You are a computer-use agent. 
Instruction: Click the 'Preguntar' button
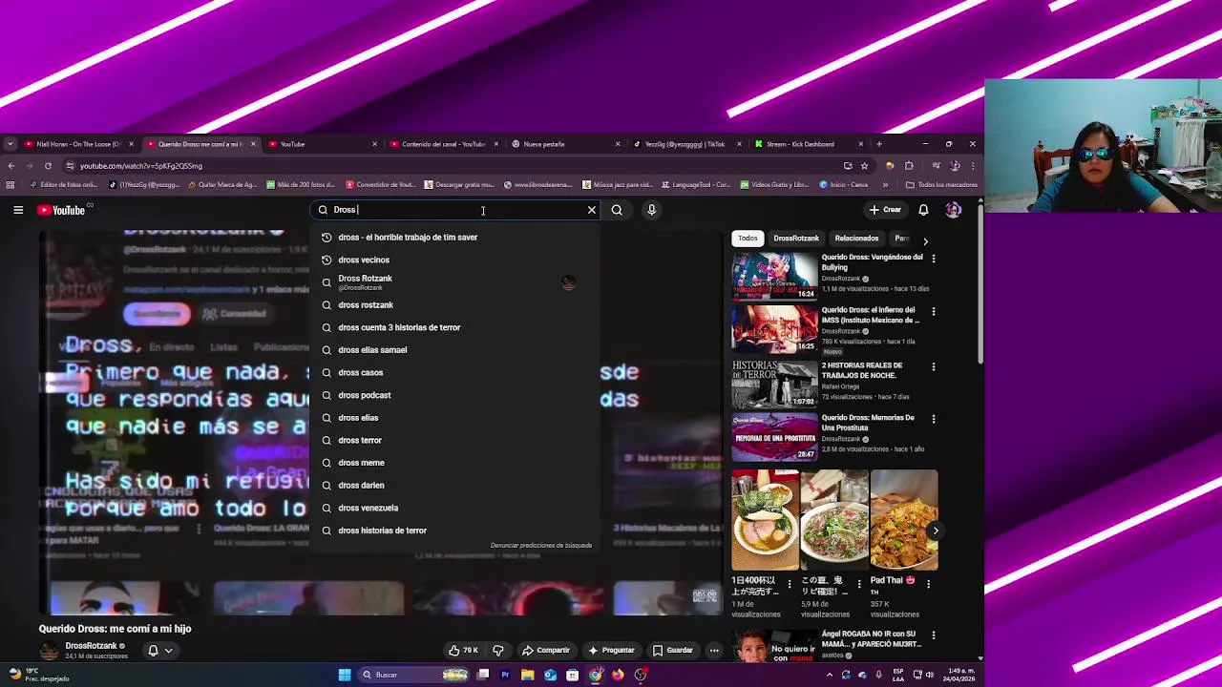click(x=611, y=650)
